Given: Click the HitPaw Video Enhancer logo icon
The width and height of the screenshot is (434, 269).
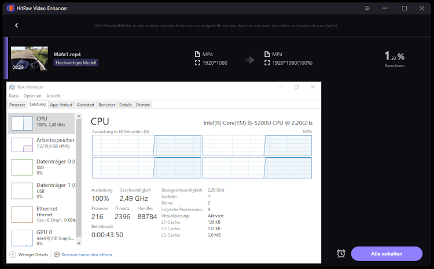Looking at the screenshot, I should (9, 8).
